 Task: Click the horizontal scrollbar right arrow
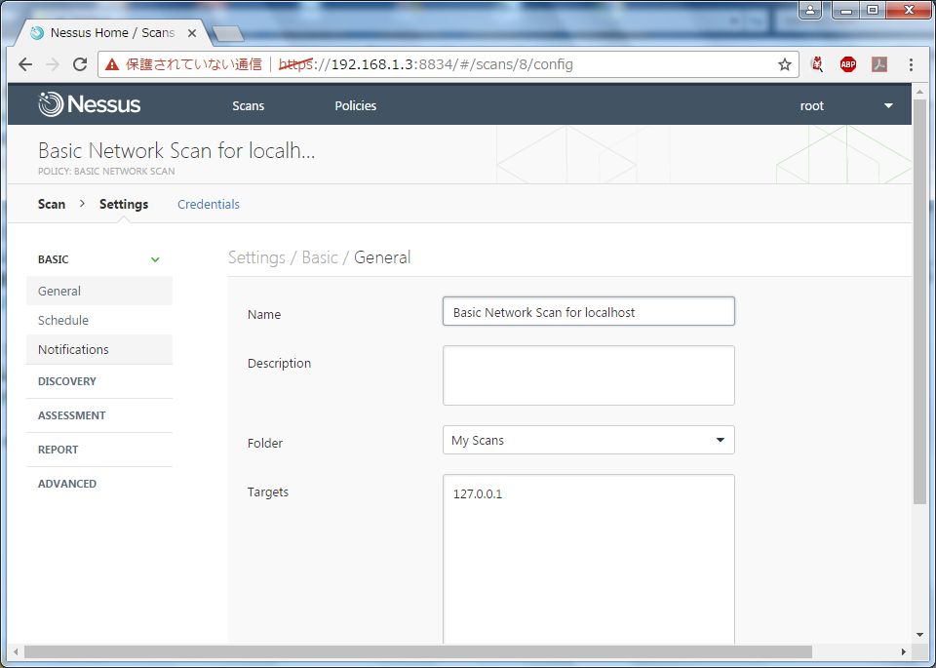point(904,651)
